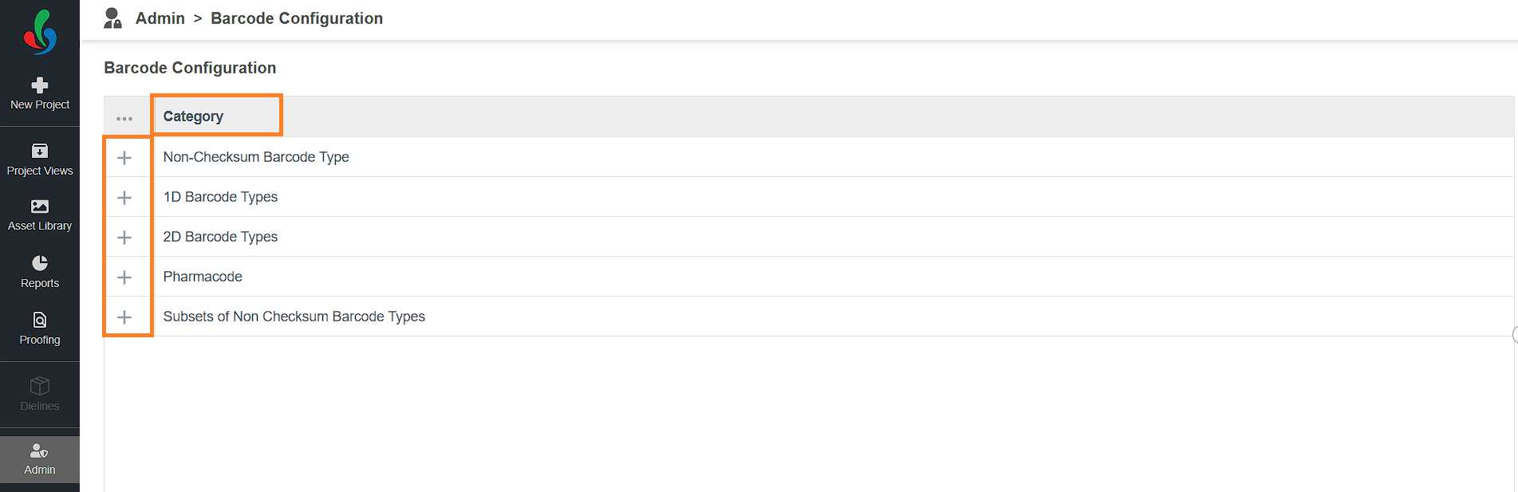This screenshot has width=1518, height=492.
Task: Expand the Pharmacode category row
Action: (124, 277)
